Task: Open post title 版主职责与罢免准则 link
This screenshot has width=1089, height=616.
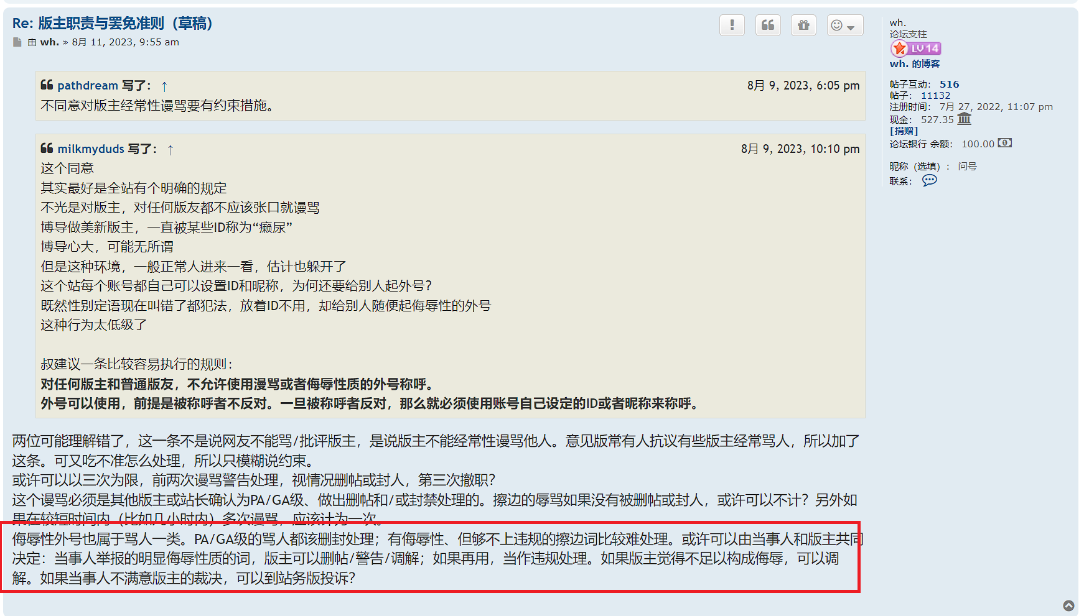Action: coord(112,24)
